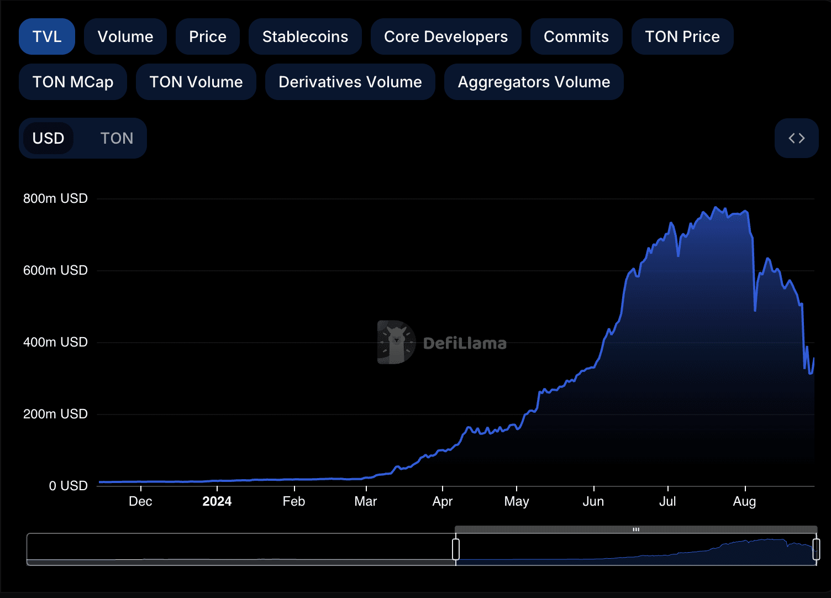Viewport: 831px width, 598px height.
Task: View Core Developers metric
Action: point(446,36)
